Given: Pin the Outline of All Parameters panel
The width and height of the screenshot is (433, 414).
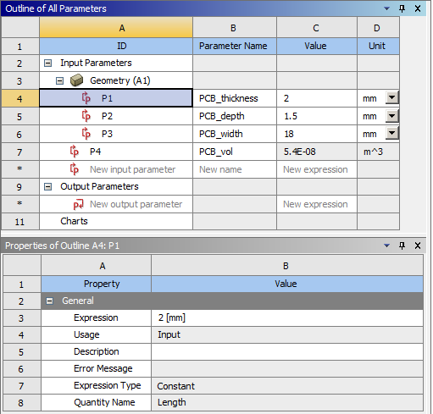Looking at the screenshot, I should (402, 8).
